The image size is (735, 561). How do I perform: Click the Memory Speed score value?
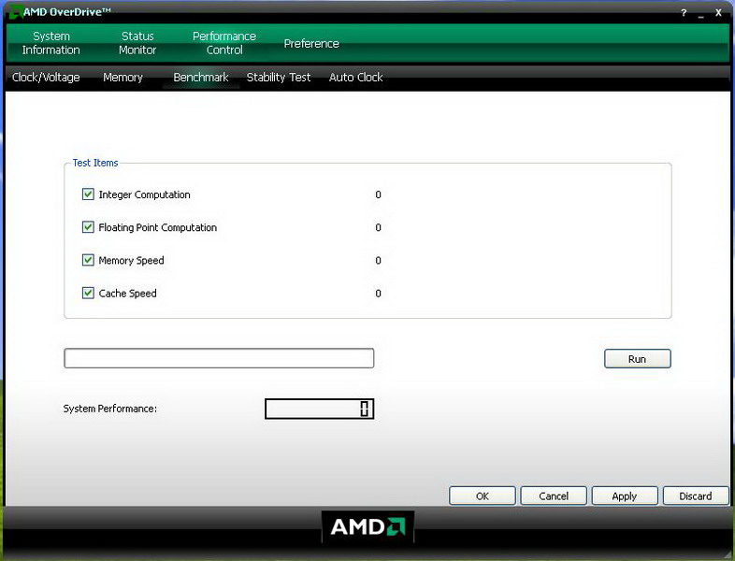tap(379, 260)
